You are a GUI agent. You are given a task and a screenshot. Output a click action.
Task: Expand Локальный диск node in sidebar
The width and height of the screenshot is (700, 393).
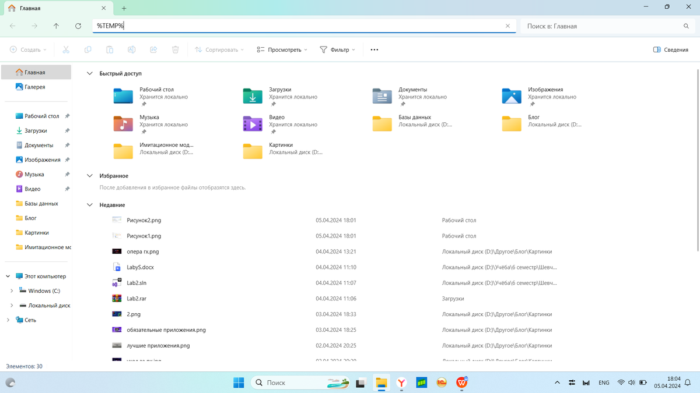[x=12, y=306]
